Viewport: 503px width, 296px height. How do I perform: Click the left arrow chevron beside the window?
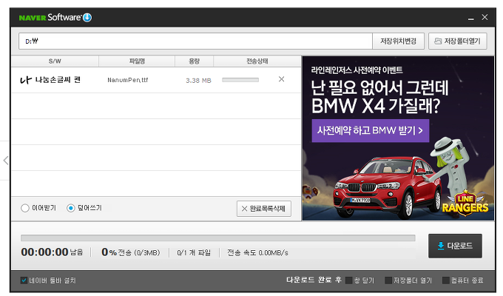[x=5, y=160]
